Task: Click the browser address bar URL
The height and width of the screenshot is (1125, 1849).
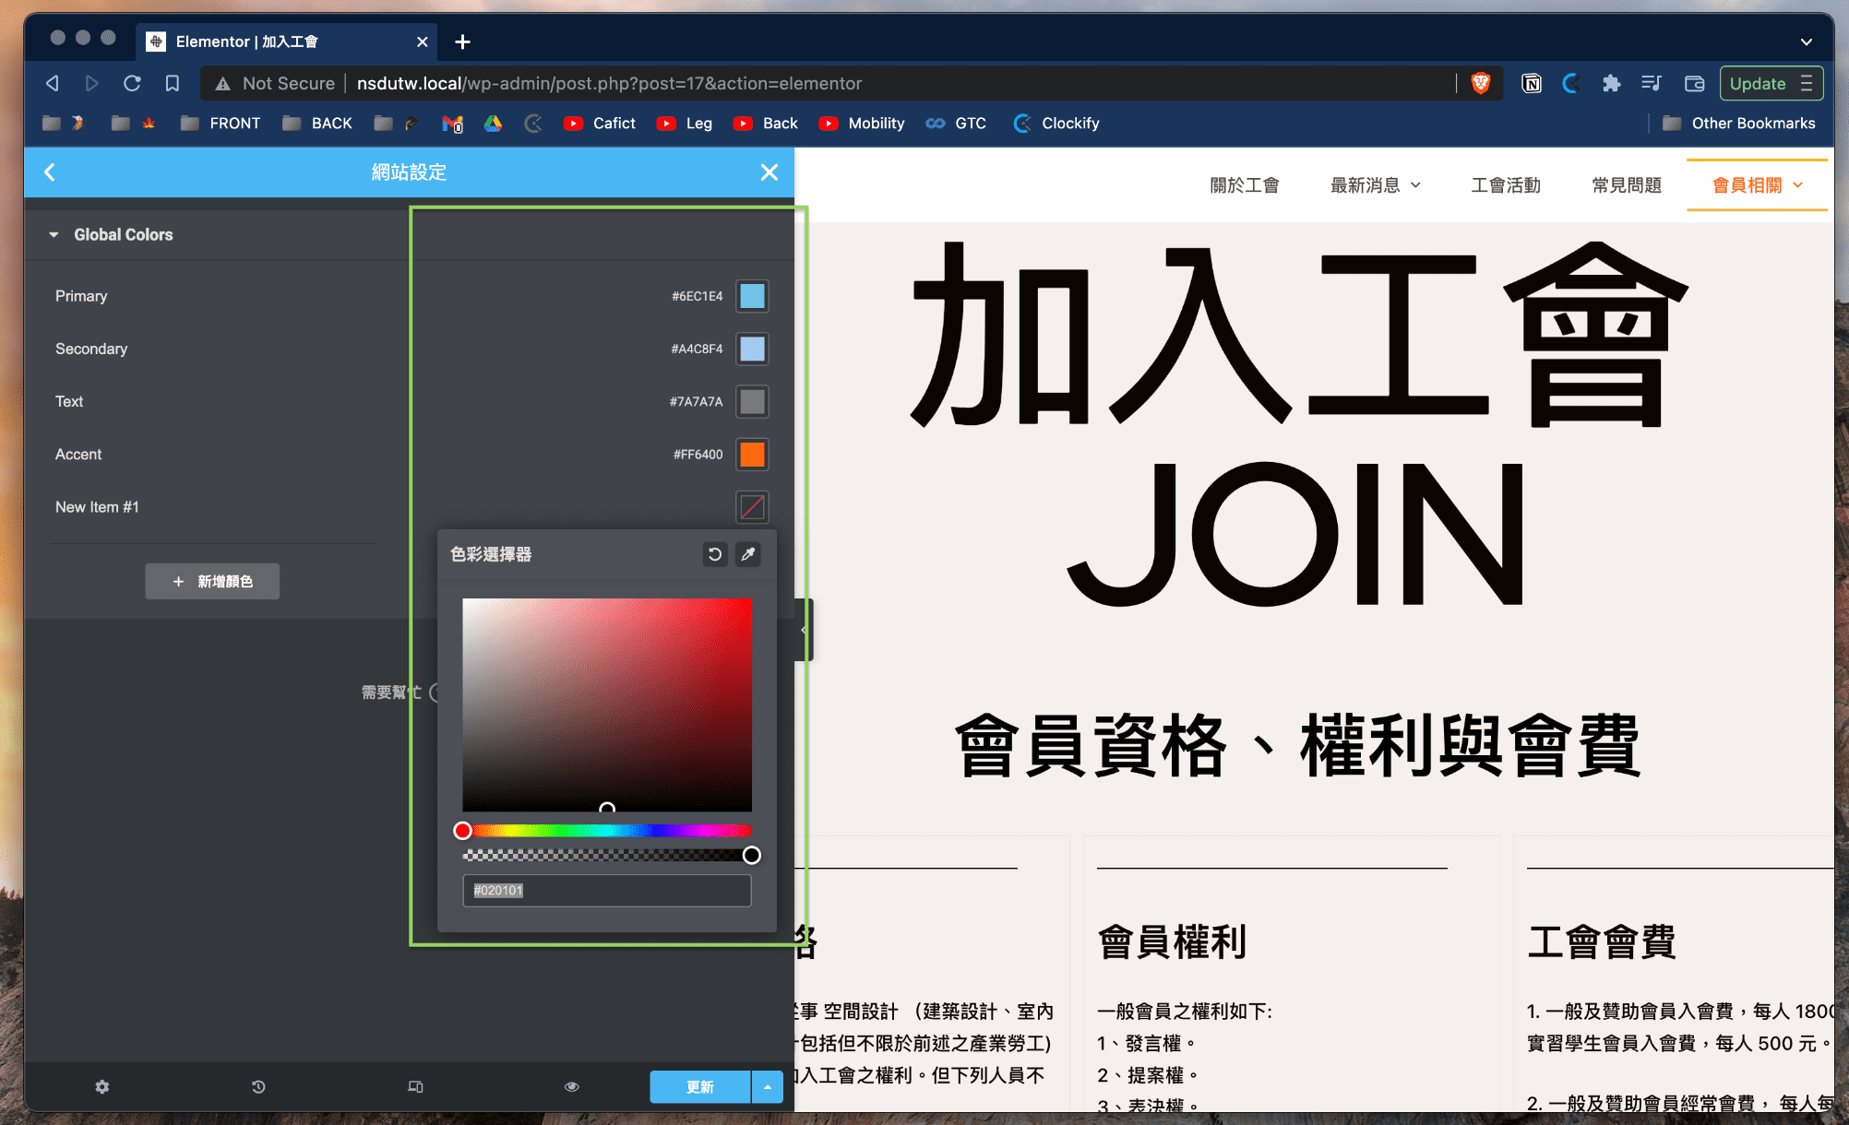Action: (609, 83)
